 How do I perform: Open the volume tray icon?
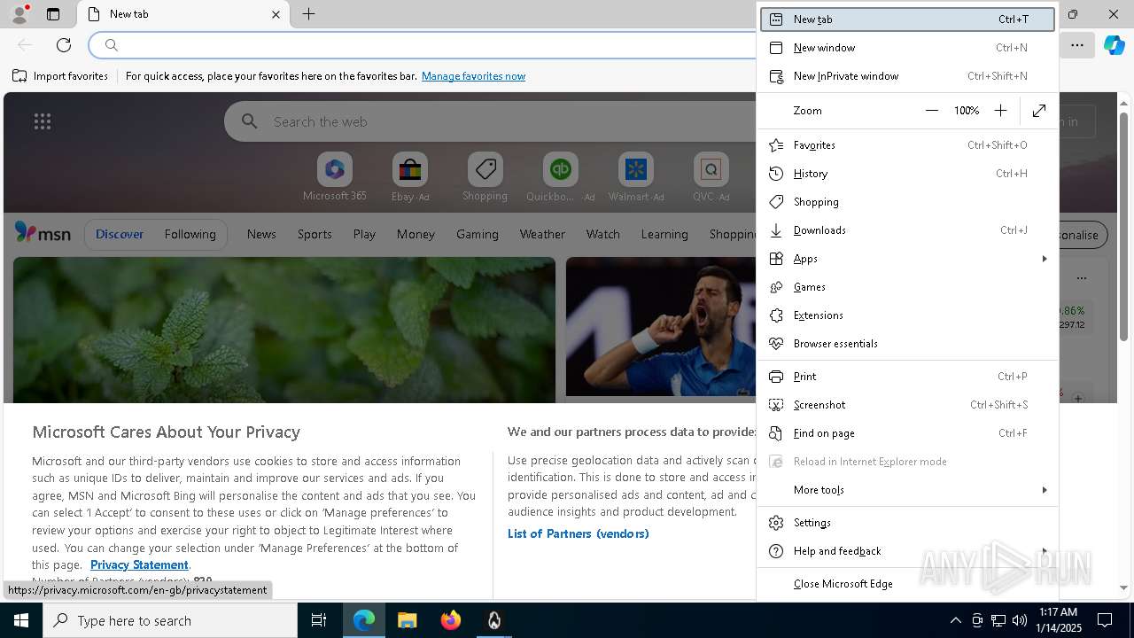[x=1020, y=620]
